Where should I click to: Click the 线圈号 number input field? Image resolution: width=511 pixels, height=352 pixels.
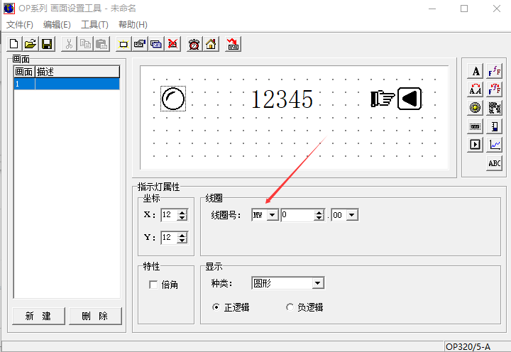[298, 215]
